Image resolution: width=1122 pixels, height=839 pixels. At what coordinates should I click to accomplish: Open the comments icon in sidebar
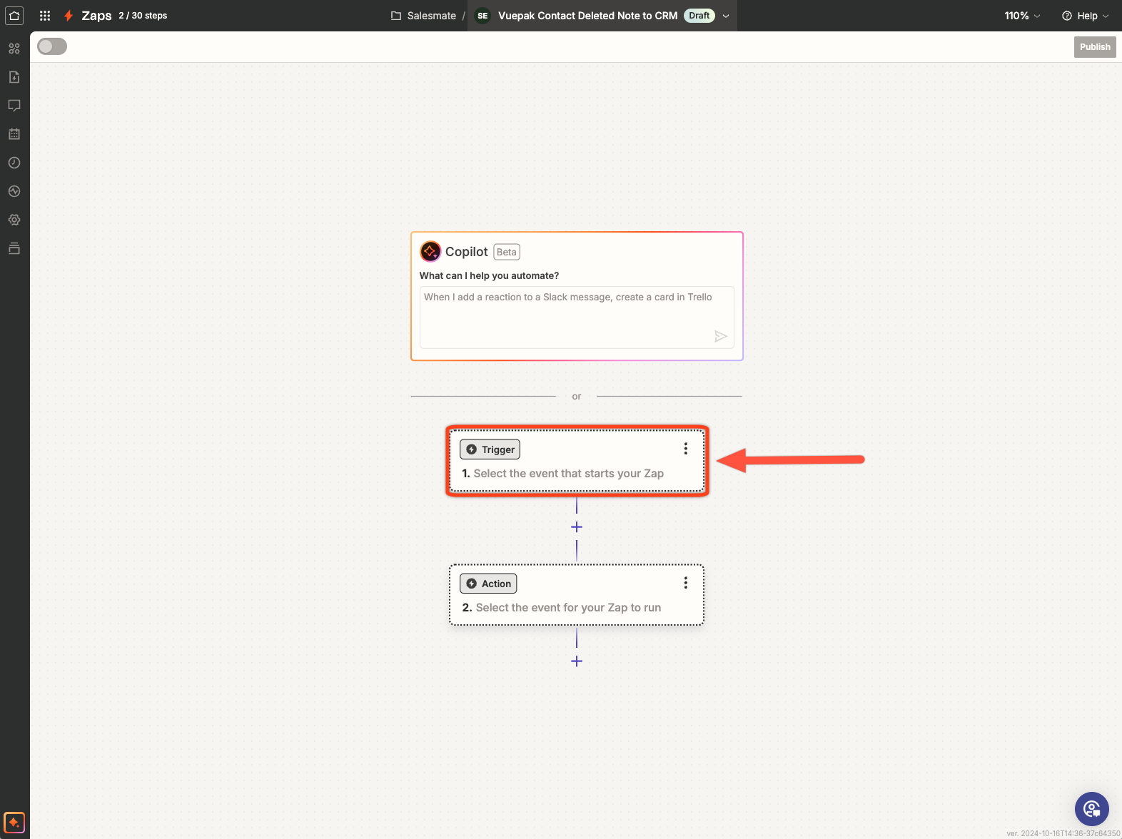[x=14, y=106]
